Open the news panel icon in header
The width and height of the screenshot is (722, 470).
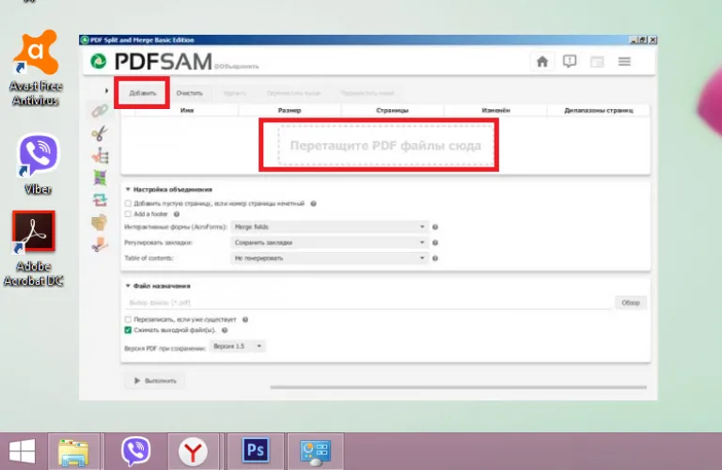[597, 61]
